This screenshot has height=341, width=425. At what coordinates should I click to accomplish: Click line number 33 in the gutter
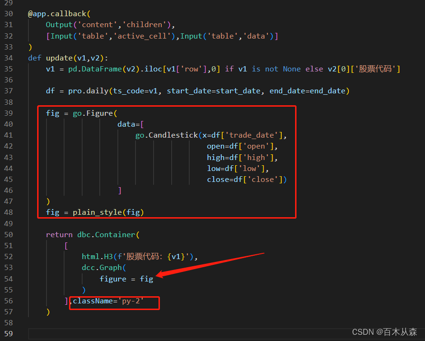pyautogui.click(x=9, y=47)
